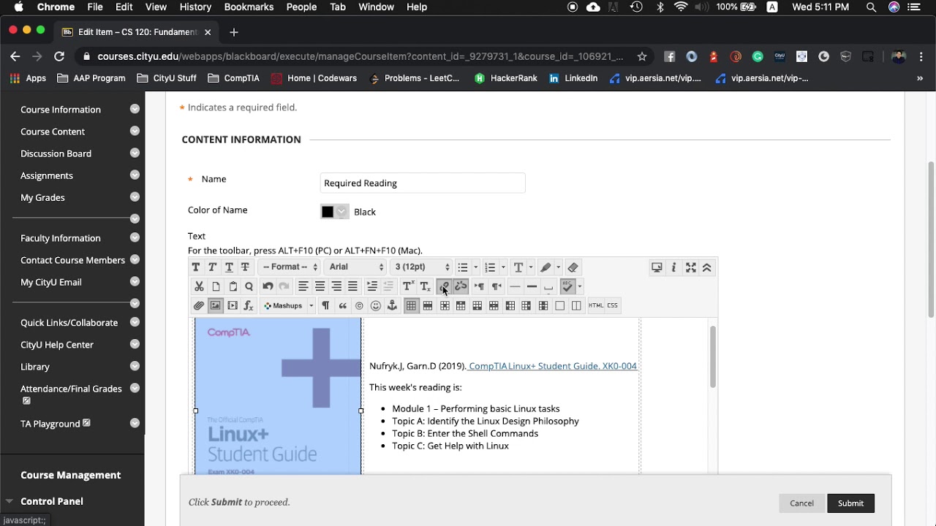The image size is (936, 526).
Task: Open the CSS editor
Action: click(x=613, y=305)
